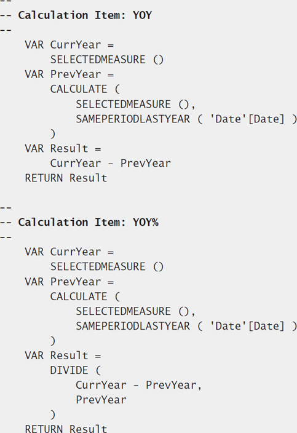The height and width of the screenshot is (433, 297).
Task: Click the 'Calculation Item: YOY' heading
Action: coord(85,15)
